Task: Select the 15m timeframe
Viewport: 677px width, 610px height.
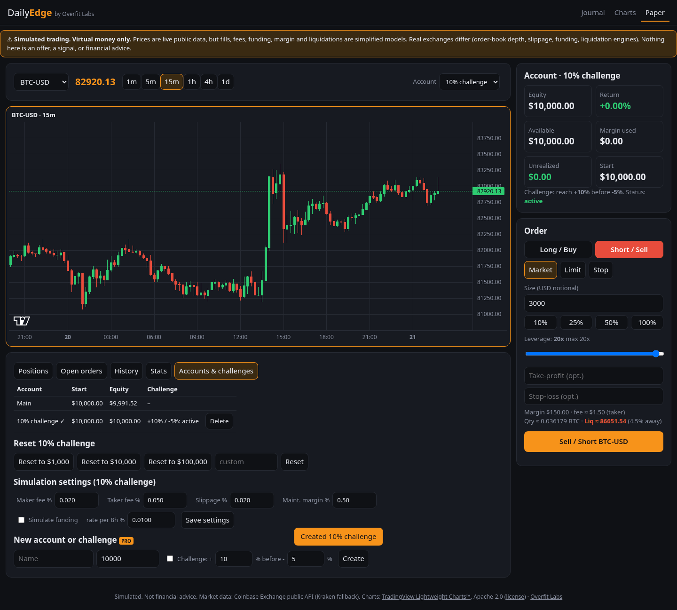Action: pos(172,82)
